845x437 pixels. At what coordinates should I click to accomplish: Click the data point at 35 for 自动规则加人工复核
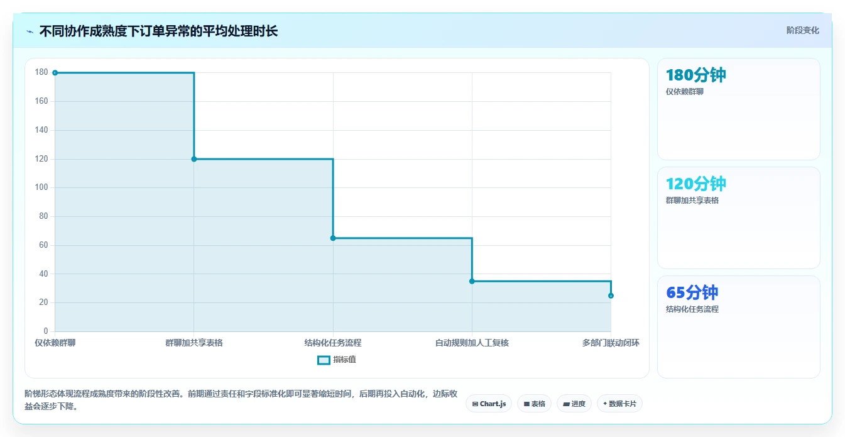472,281
